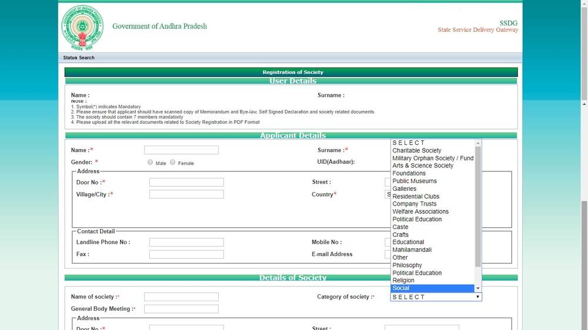The height and width of the screenshot is (330, 588).
Task: Select Arts & Science Society option
Action: 433,166
